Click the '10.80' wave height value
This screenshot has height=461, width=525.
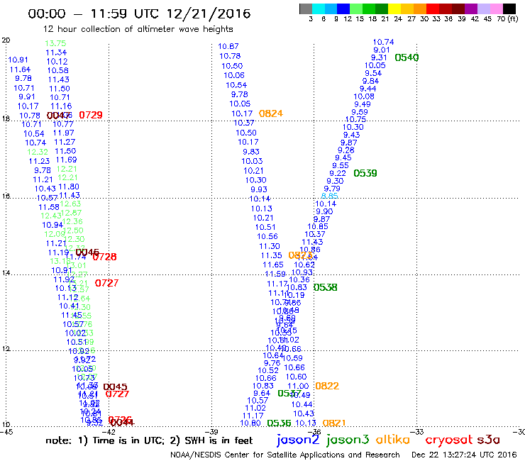[250, 423]
